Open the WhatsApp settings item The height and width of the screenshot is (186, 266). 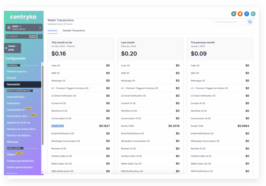tap(12, 142)
